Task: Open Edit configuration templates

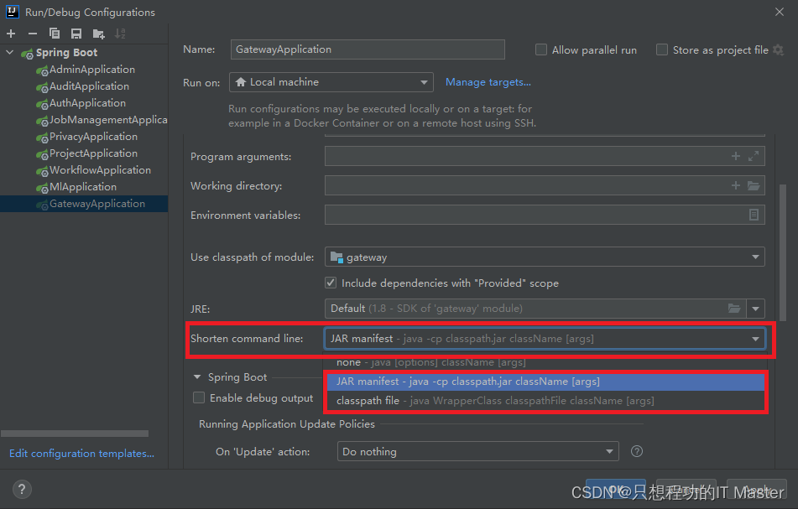Action: [81, 453]
